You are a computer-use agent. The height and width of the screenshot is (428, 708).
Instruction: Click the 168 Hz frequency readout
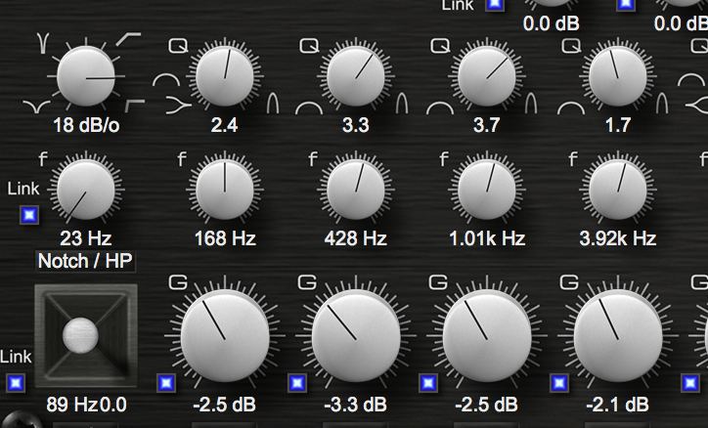point(225,238)
